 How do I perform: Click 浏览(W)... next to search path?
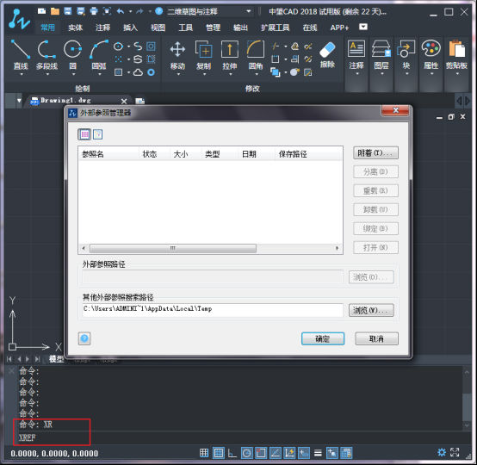click(371, 310)
